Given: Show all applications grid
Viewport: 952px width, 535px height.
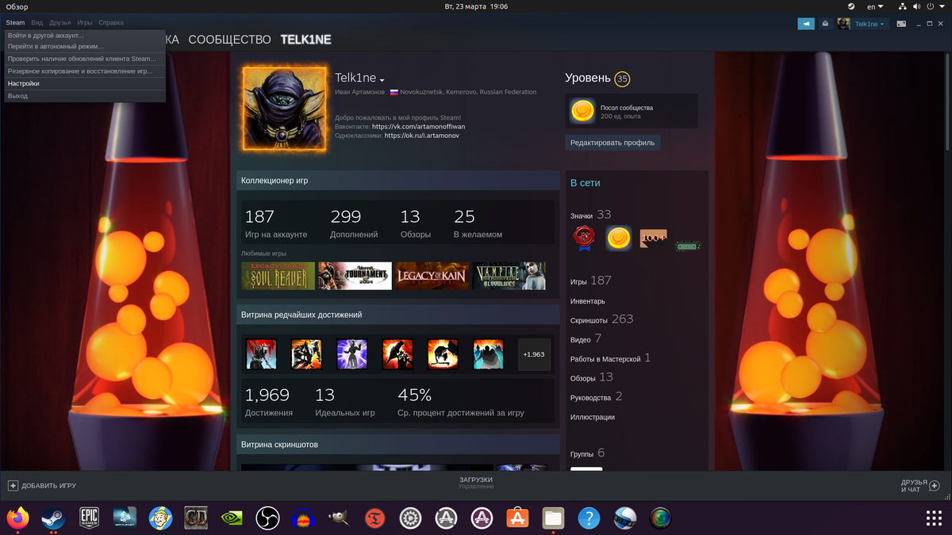Looking at the screenshot, I should click(934, 518).
